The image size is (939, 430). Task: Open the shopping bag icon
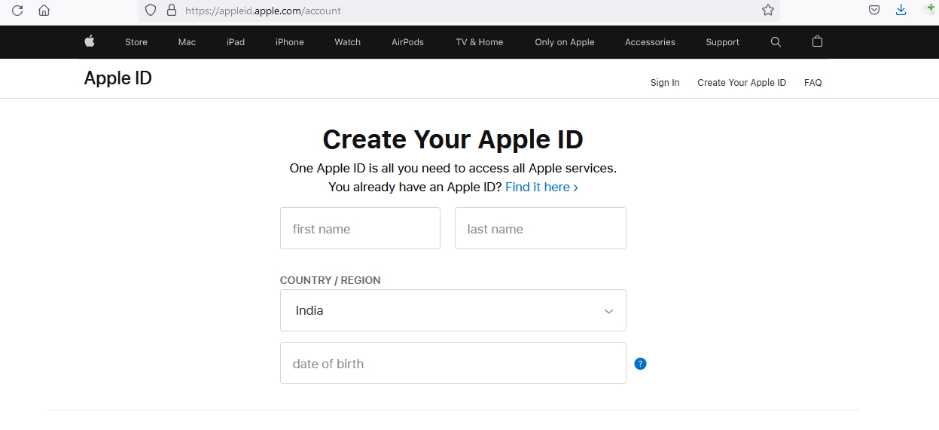click(x=817, y=41)
